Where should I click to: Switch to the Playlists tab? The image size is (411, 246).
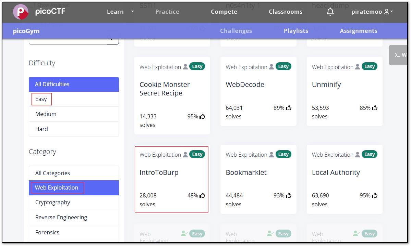point(296,31)
